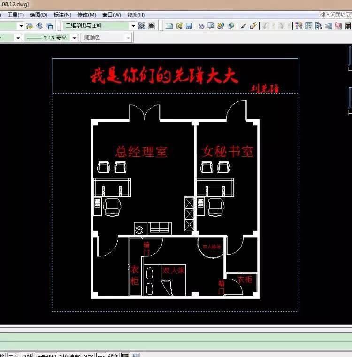Expand the 0.13 毫米 lineweight dropdown

pyautogui.click(x=74, y=38)
